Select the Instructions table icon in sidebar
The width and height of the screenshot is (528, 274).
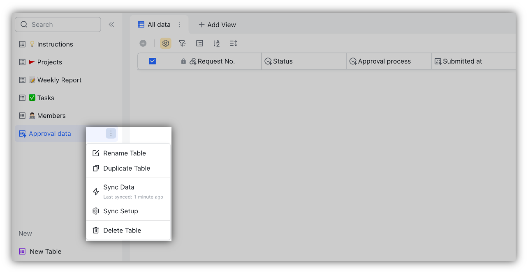tap(22, 44)
